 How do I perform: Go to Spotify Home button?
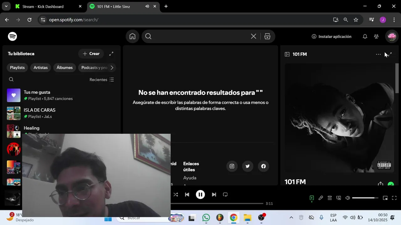click(x=133, y=37)
